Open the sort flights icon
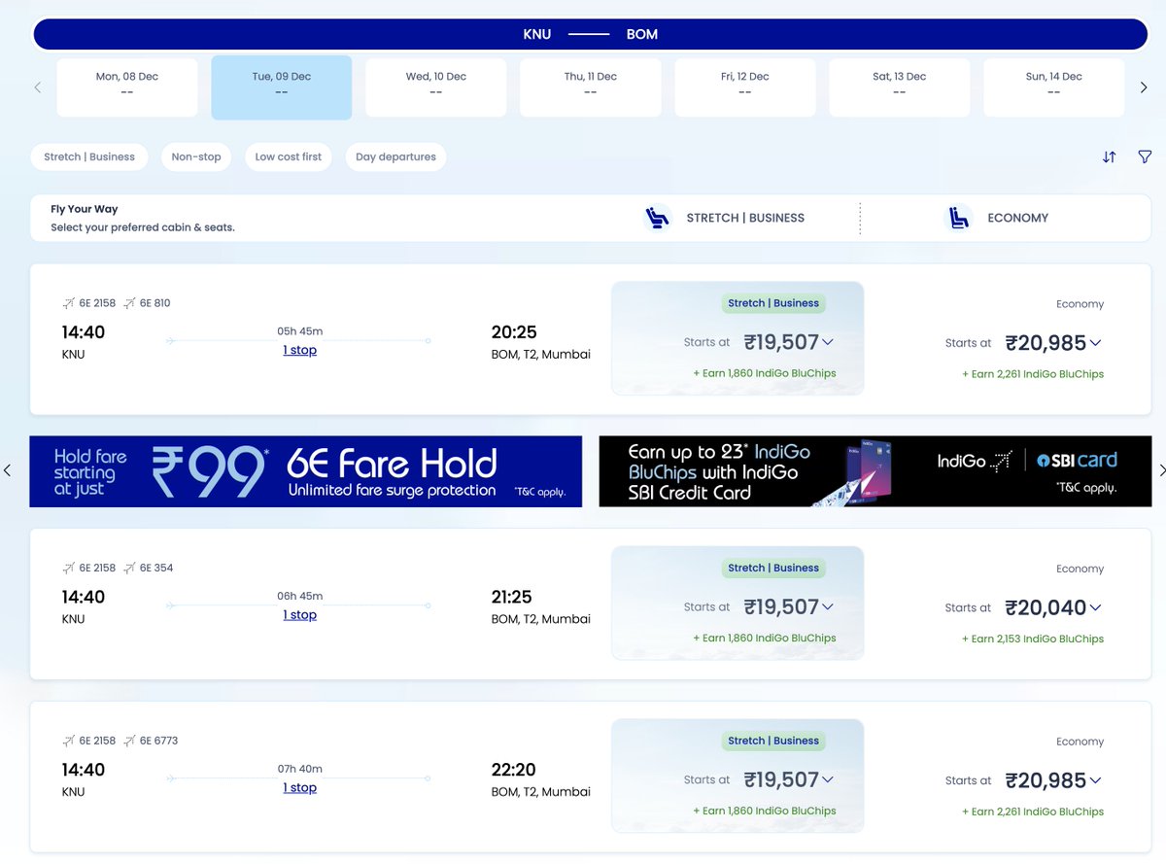Screen dimensions: 1166x864 [x=1109, y=156]
